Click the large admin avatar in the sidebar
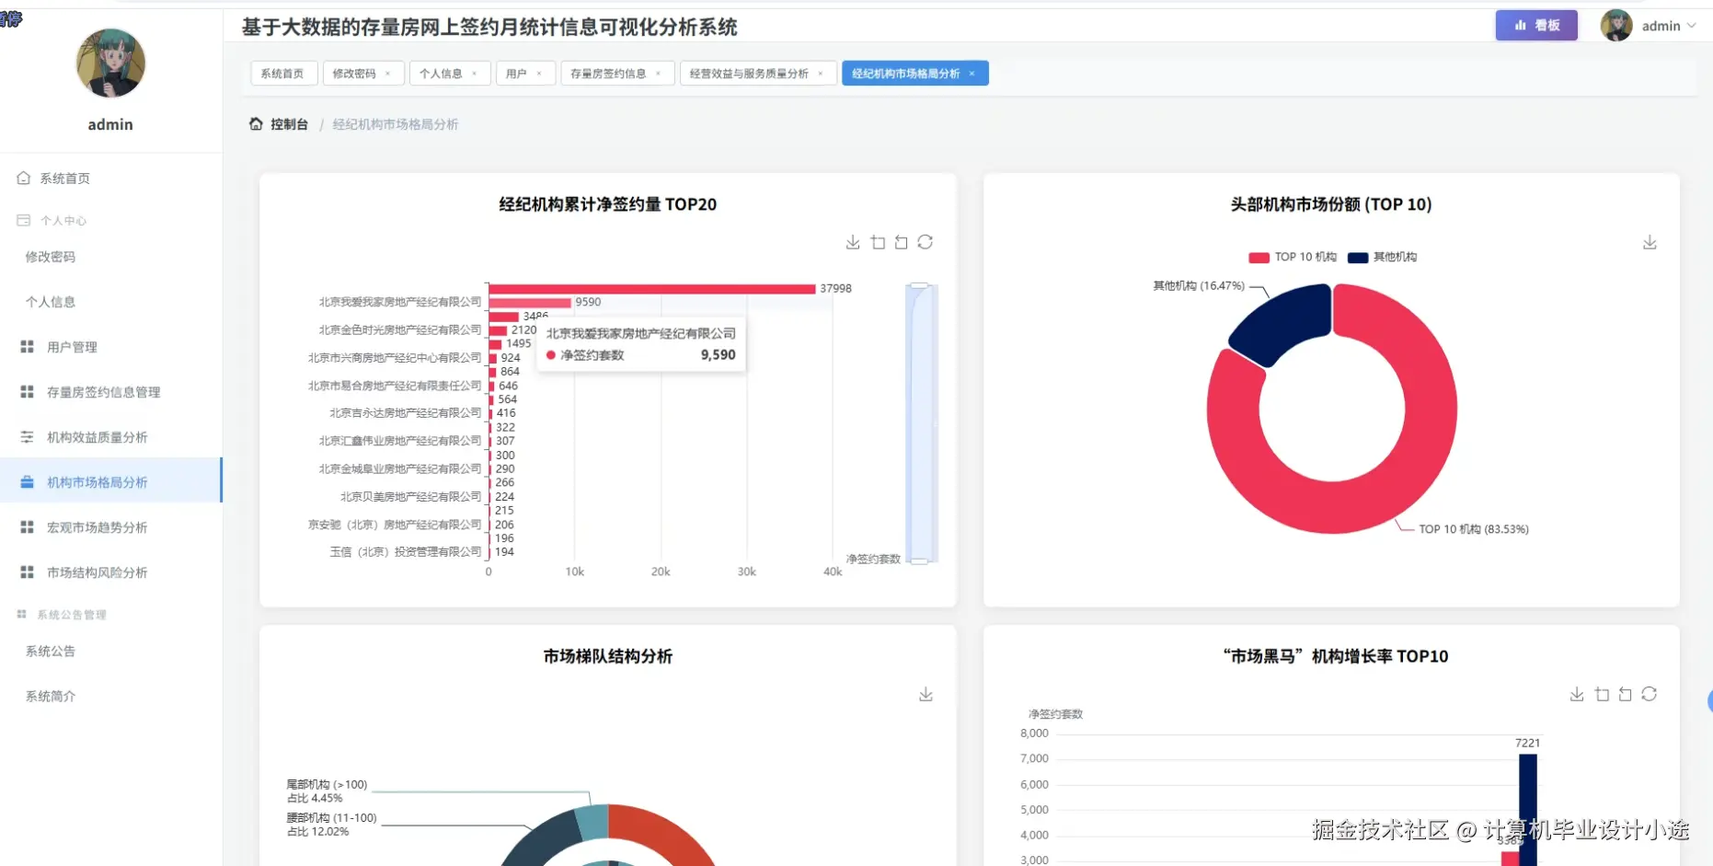The image size is (1713, 866). pos(110,64)
